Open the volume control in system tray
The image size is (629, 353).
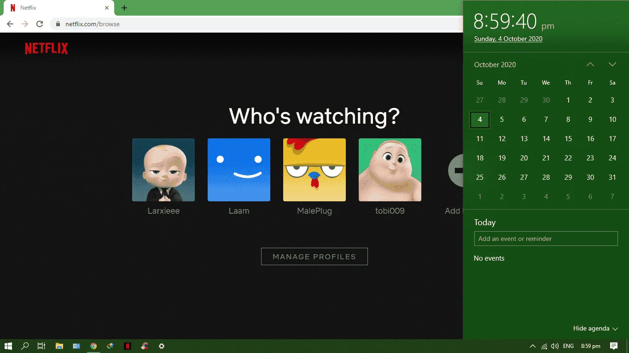tap(555, 346)
